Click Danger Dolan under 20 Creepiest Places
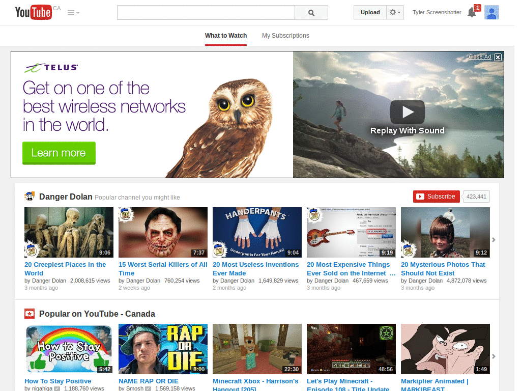The height and width of the screenshot is (391, 521). coord(49,281)
